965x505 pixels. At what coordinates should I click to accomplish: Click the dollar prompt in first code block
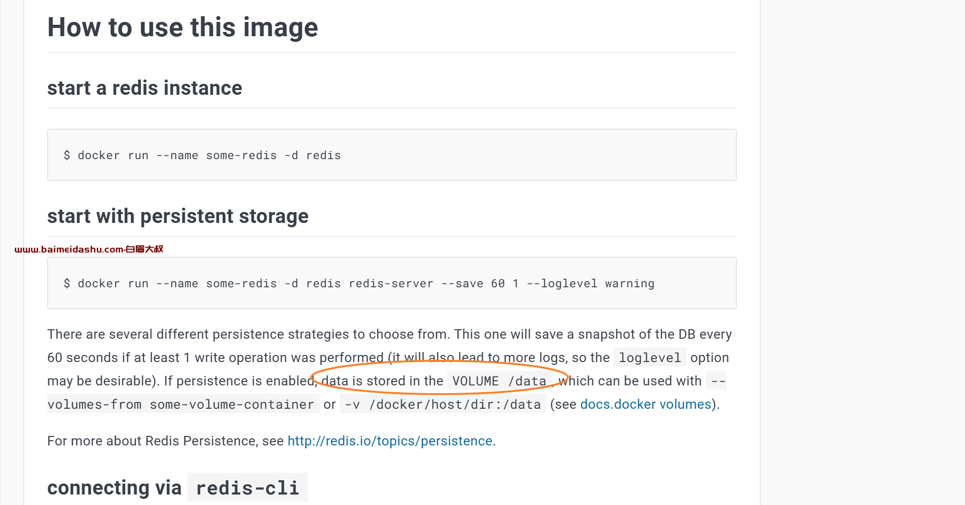point(67,155)
